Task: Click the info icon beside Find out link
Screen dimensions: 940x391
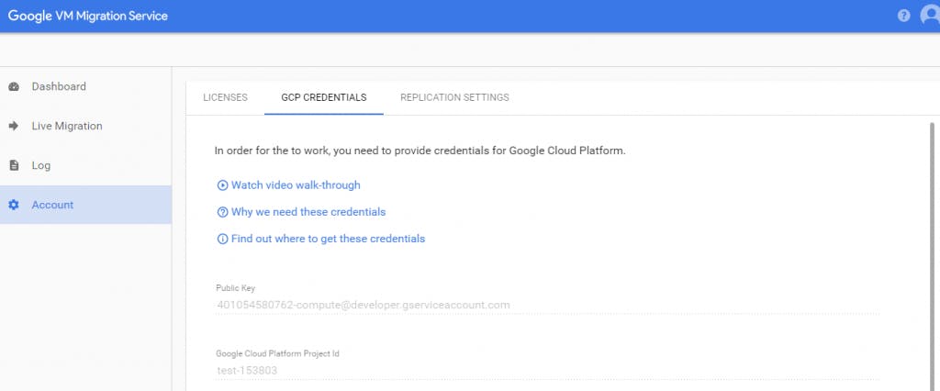Action: click(222, 239)
